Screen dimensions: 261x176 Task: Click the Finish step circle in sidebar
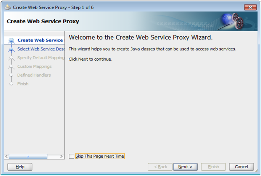click(x=12, y=84)
